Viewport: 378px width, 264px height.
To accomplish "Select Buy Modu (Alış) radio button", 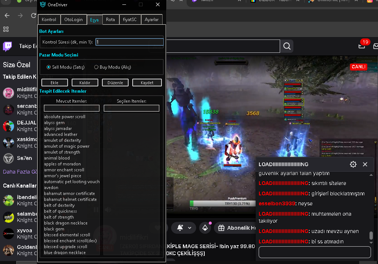I will pyautogui.click(x=113, y=67).
